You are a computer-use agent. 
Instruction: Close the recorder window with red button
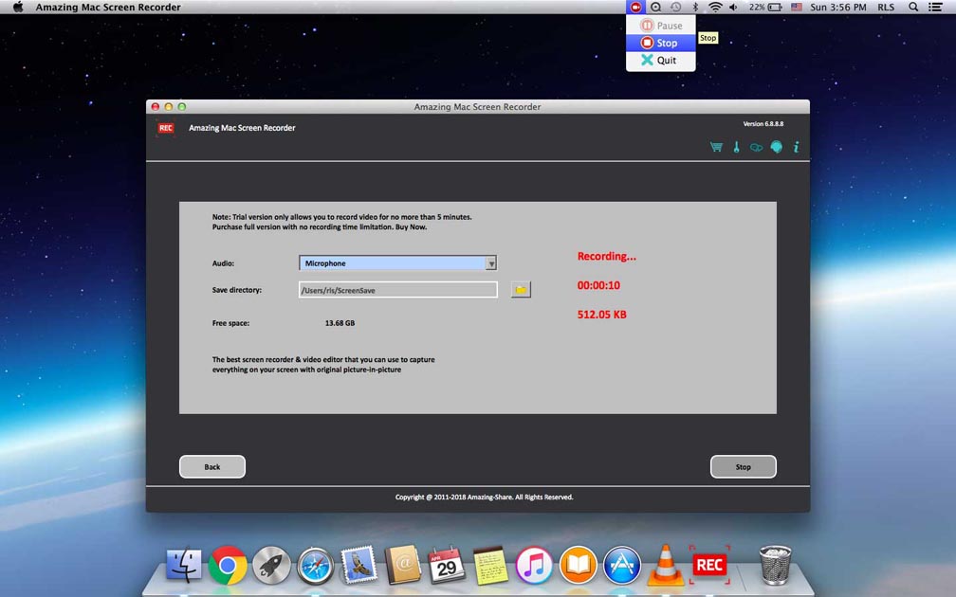(x=156, y=106)
